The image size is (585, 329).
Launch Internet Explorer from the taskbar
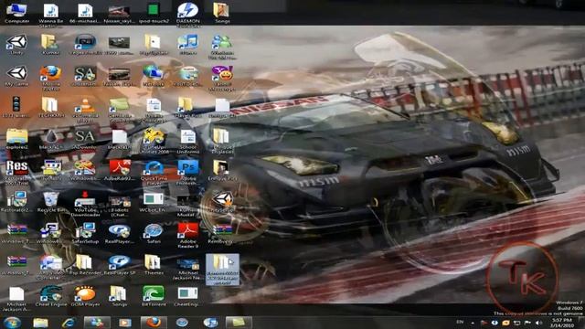tap(69, 323)
